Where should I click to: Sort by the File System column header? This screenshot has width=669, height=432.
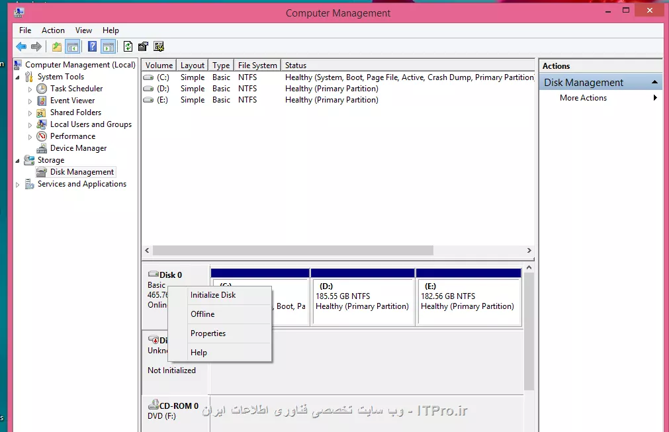click(257, 65)
